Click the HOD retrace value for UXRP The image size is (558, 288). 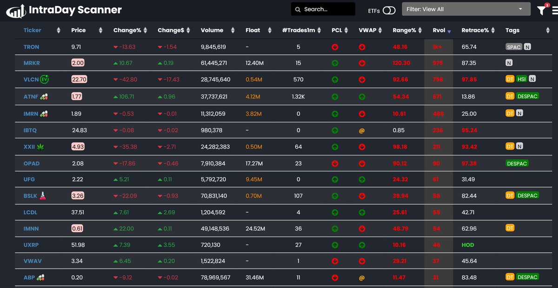pyautogui.click(x=468, y=244)
